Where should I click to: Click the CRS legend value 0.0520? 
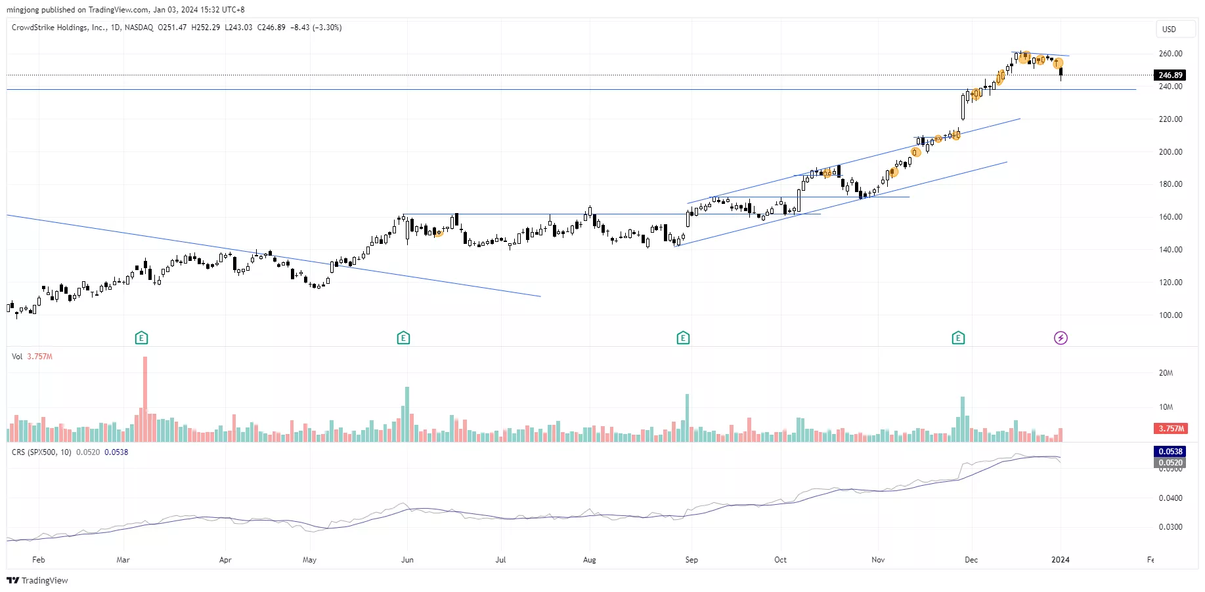click(x=88, y=452)
